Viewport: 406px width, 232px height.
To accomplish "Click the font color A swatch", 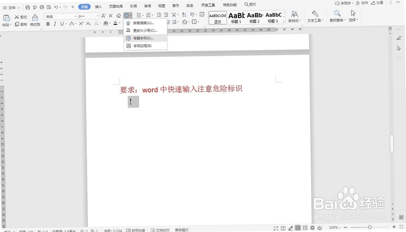I will tap(116, 23).
